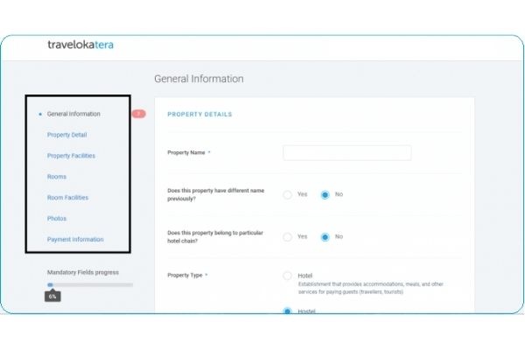Select Hotel as the property type
525x350 pixels.
[287, 276]
